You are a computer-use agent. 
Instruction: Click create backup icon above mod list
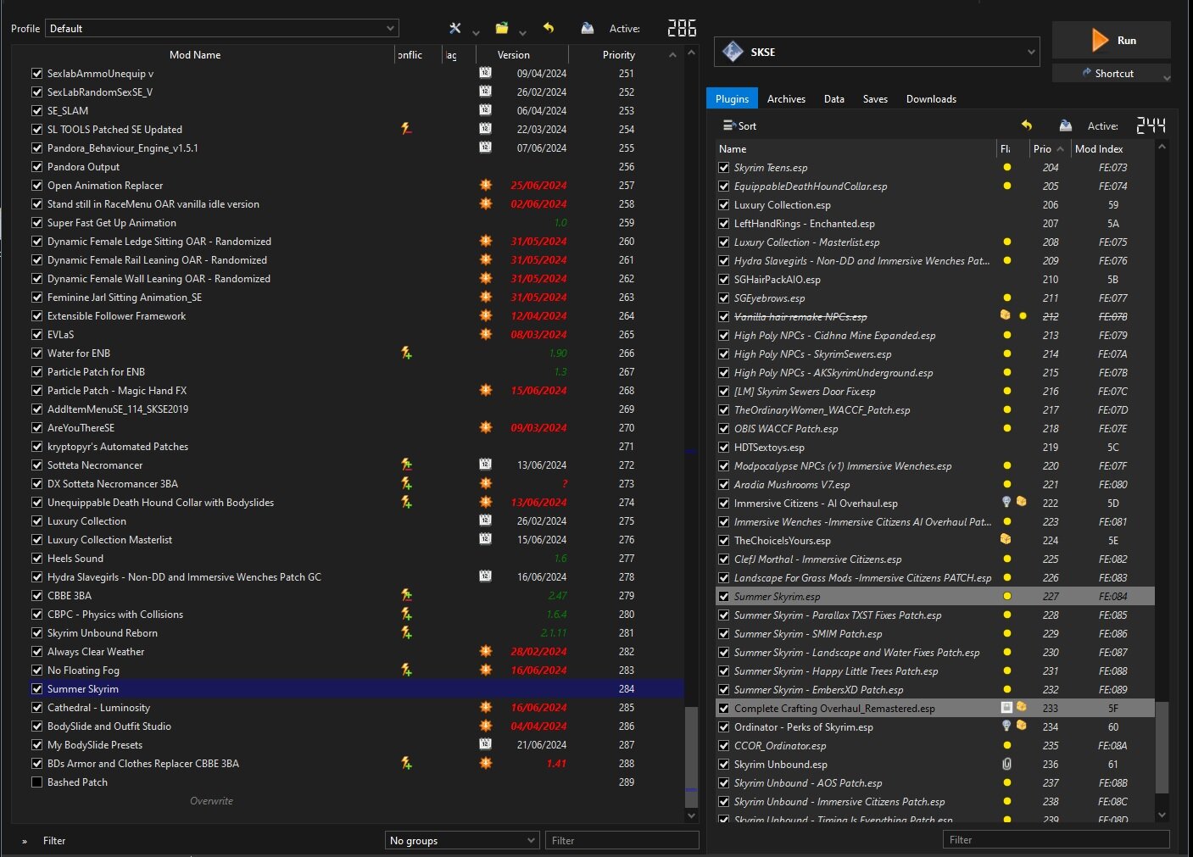[x=587, y=28]
